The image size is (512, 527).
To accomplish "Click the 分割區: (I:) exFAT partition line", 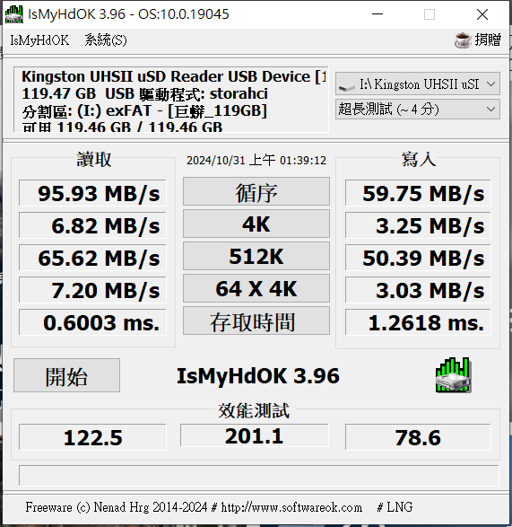I will click(144, 111).
